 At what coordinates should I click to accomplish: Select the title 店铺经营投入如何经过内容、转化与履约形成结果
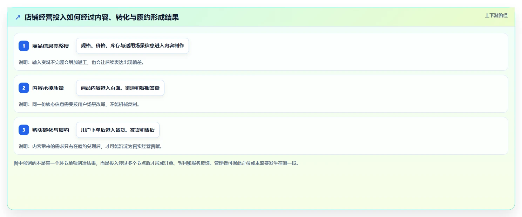[x=102, y=17]
